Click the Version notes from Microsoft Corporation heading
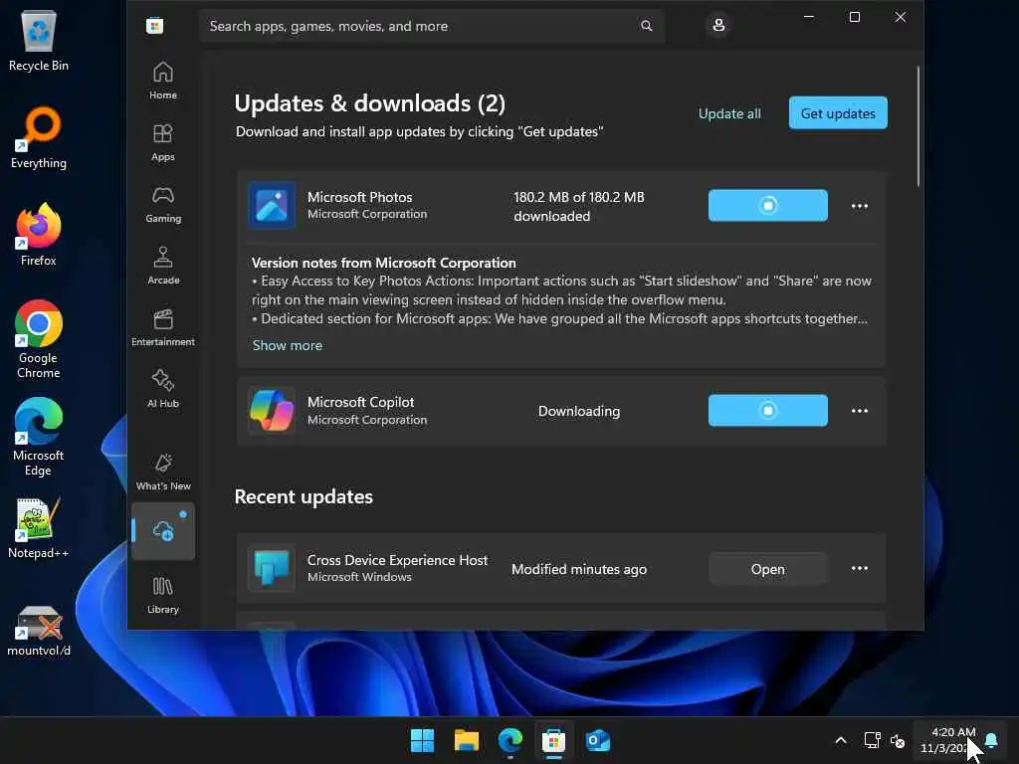Viewport: 1019px width, 764px height. click(x=383, y=263)
